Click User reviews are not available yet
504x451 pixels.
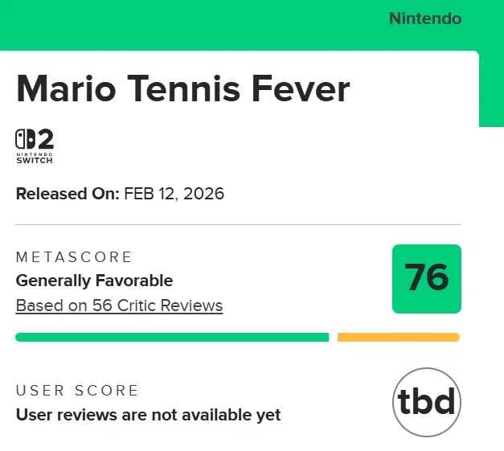click(148, 415)
